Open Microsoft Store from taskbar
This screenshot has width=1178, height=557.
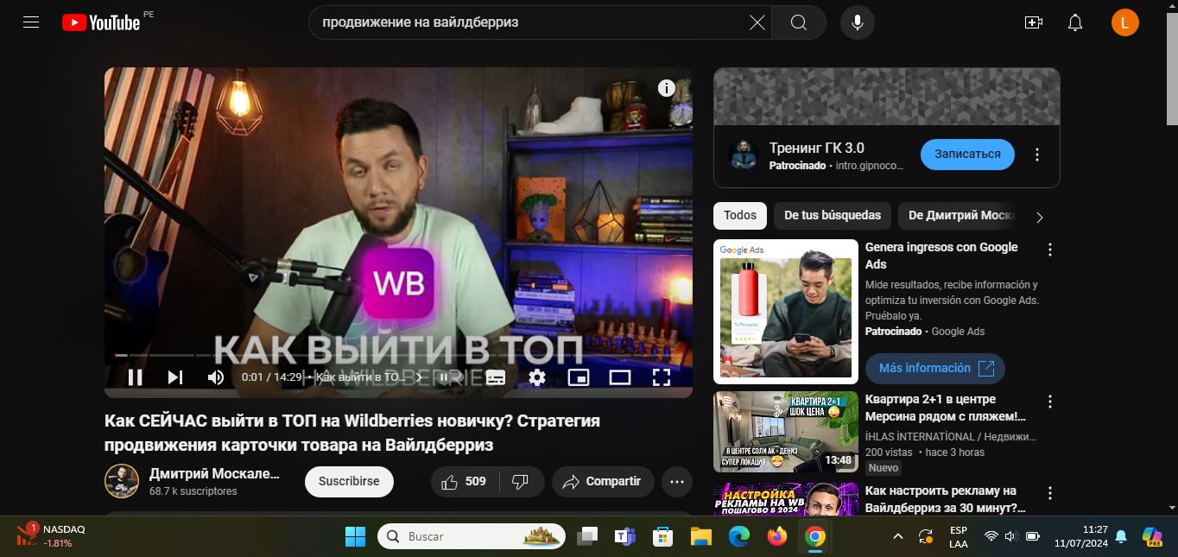[x=662, y=536]
